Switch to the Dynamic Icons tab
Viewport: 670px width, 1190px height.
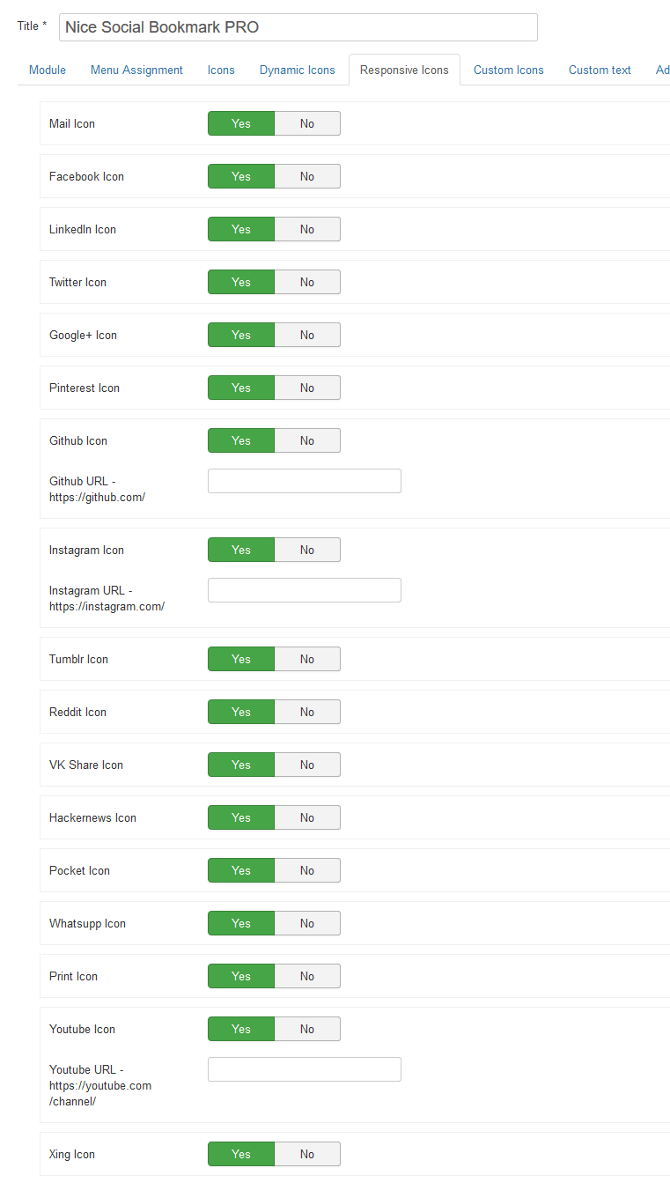(x=297, y=70)
